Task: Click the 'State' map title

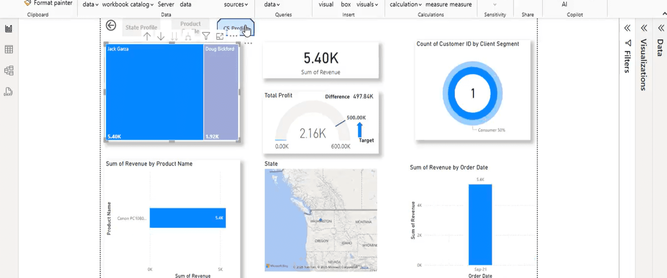Action: pos(271,164)
